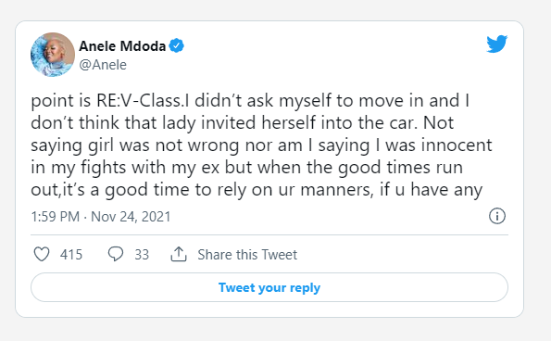The image size is (551, 341).
Task: Click the 33 replies count
Action: coord(142,255)
